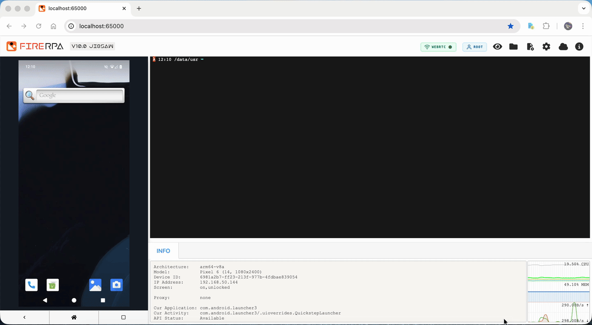Select the localhost:65000 browser tab
The height and width of the screenshot is (325, 592).
(x=82, y=8)
